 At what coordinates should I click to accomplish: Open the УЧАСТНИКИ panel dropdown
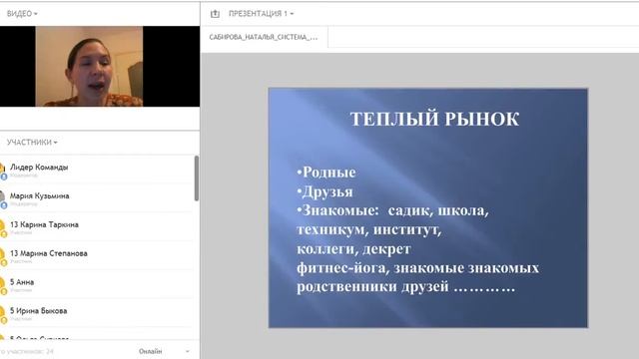pyautogui.click(x=32, y=142)
